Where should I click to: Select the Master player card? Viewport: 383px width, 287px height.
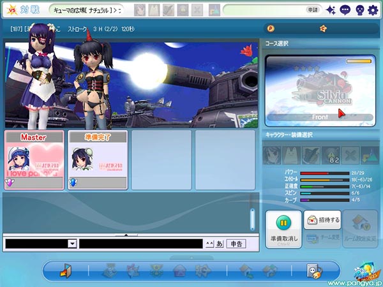click(x=34, y=160)
